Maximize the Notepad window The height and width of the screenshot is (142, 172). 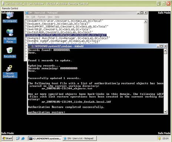pos(142,13)
